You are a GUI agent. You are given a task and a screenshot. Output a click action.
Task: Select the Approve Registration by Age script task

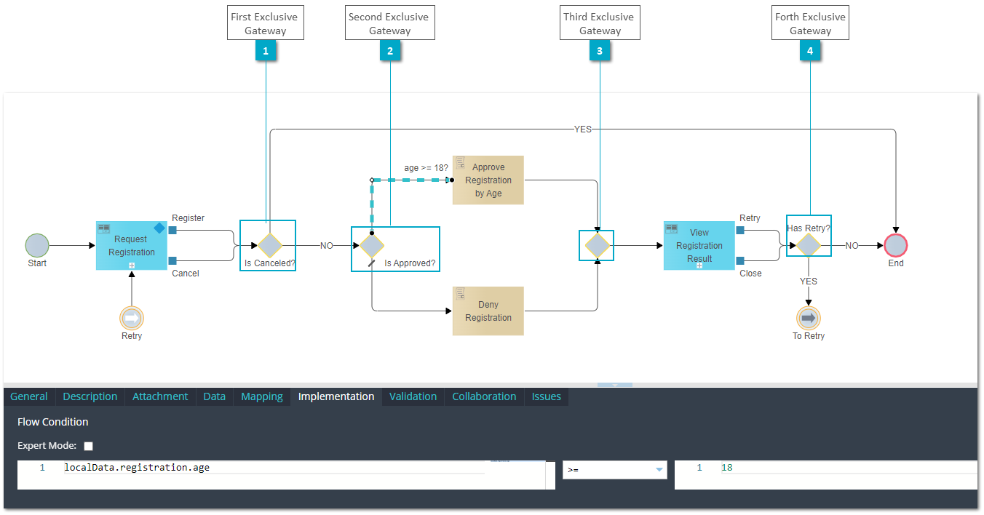[488, 180]
